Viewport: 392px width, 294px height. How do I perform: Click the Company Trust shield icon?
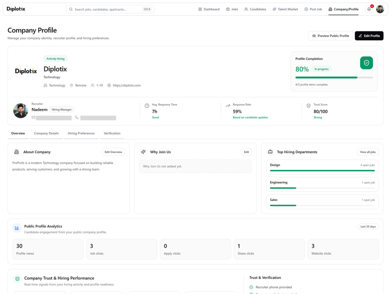pos(17,279)
